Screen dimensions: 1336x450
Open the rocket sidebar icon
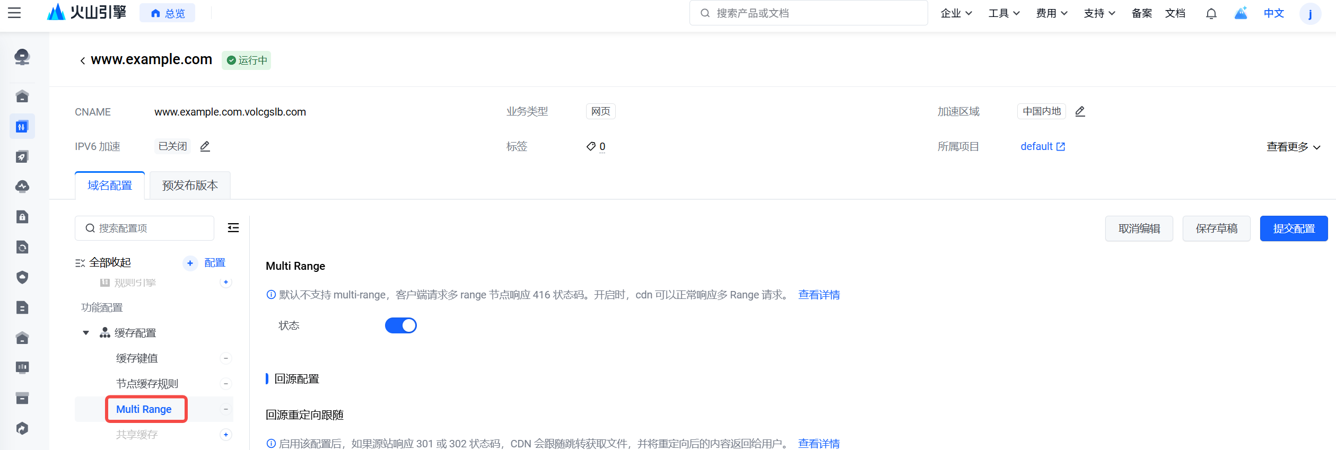click(x=22, y=156)
